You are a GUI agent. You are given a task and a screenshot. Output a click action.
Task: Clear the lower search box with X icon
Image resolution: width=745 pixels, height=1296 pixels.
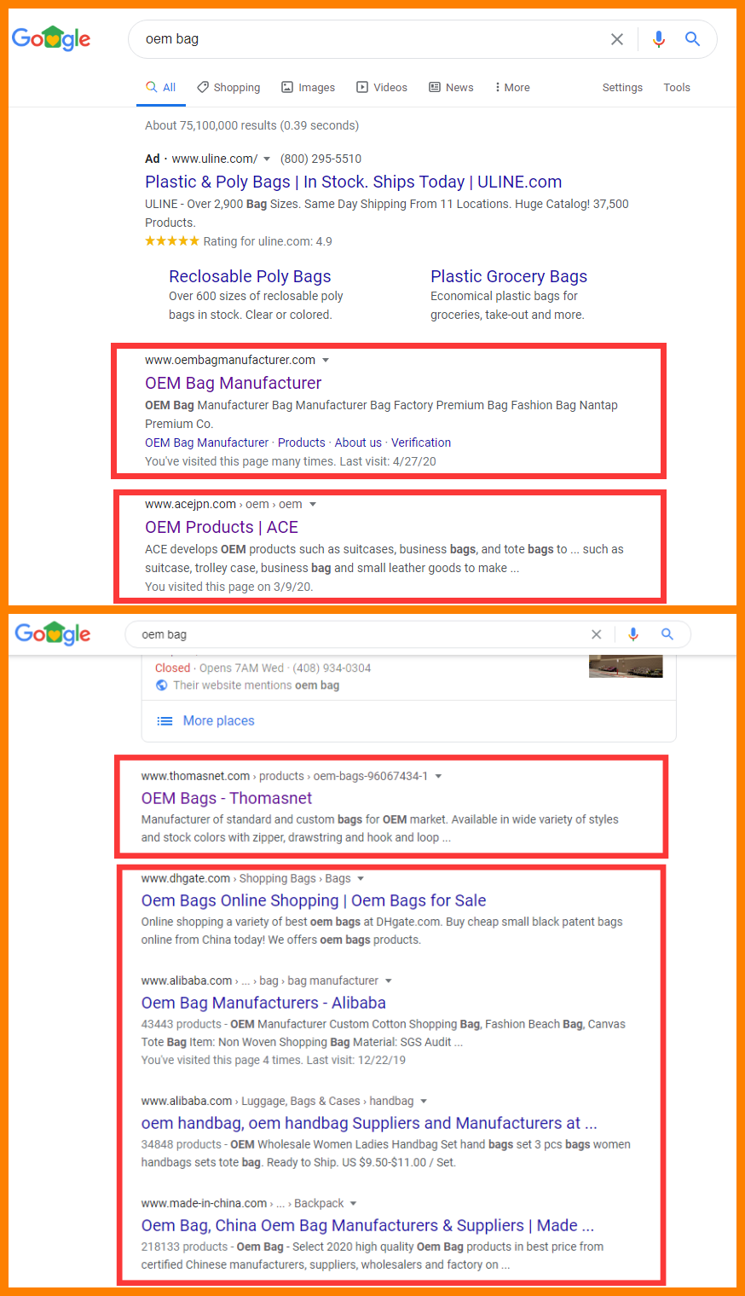click(x=597, y=634)
